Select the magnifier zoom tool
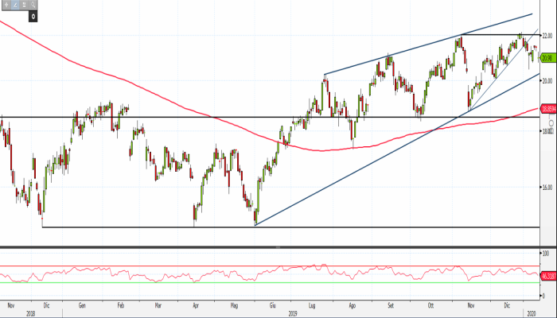Viewport: 557px width, 318px height. pos(33,5)
